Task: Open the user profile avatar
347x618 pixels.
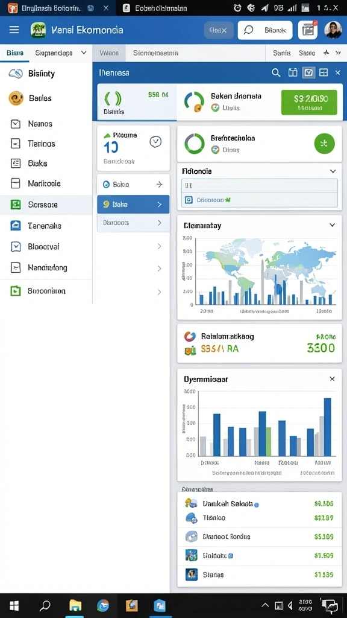Action: (x=333, y=30)
